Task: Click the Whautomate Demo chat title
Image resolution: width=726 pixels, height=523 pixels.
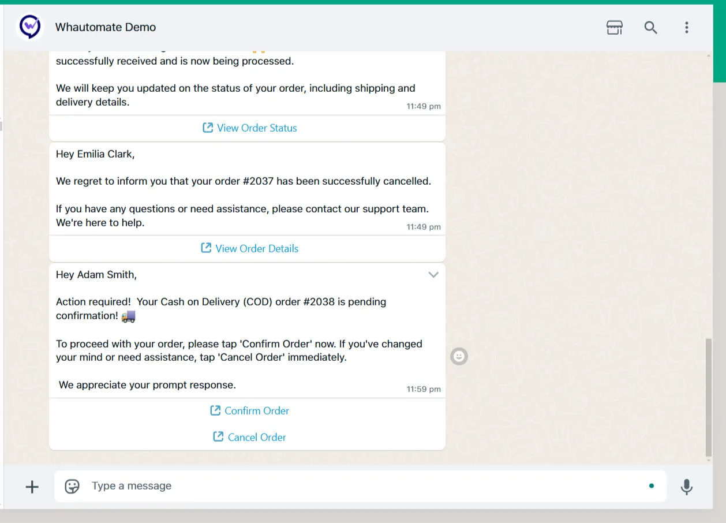Action: coord(106,27)
